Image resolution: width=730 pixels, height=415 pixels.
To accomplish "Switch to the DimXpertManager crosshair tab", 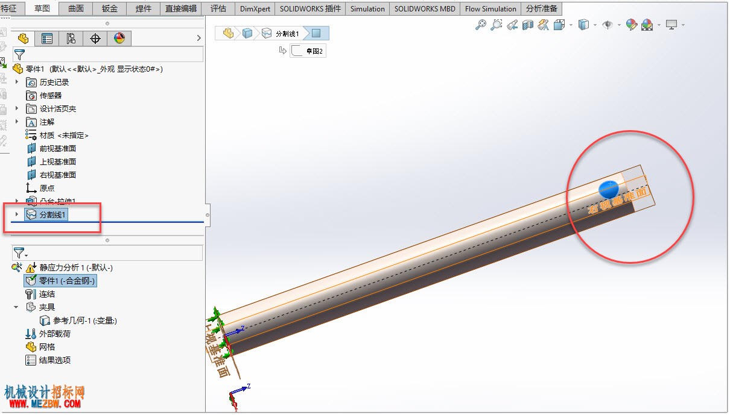I will [x=95, y=39].
